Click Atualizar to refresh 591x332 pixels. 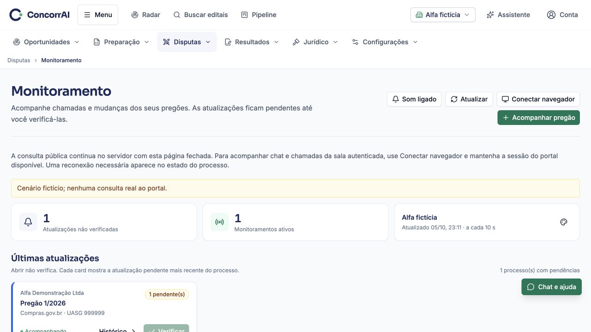pos(469,99)
